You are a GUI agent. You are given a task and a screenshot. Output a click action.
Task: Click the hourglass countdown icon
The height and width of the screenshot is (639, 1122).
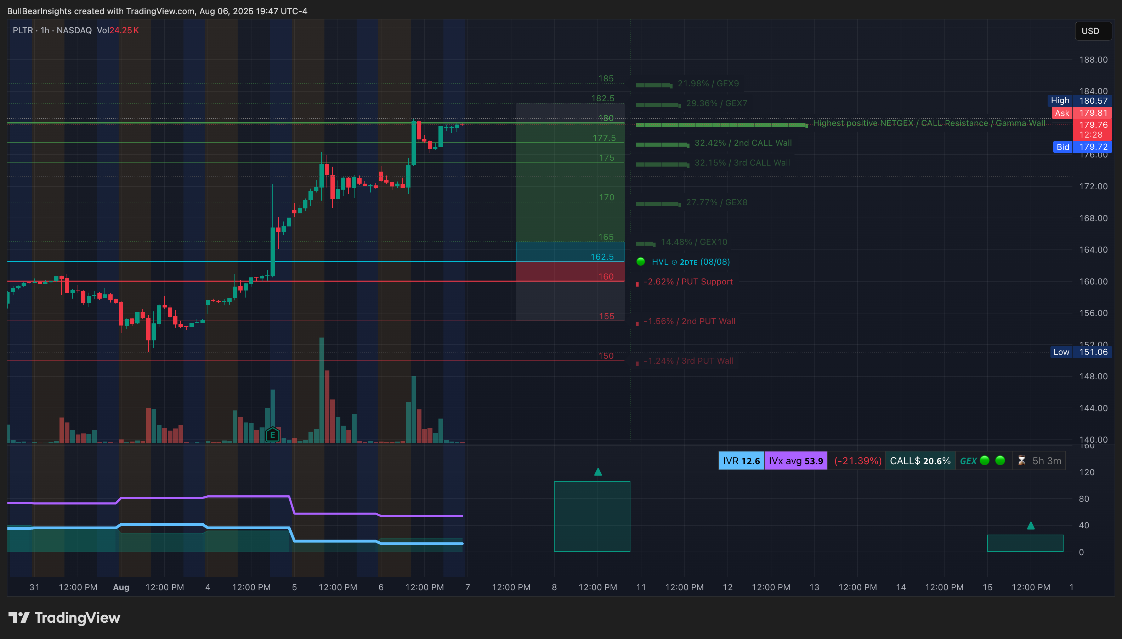click(1021, 461)
